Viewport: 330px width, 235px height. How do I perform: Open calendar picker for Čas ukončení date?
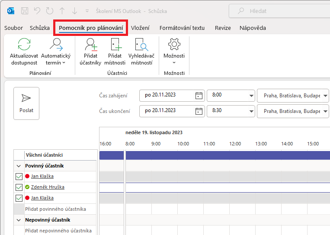pyautogui.click(x=199, y=111)
